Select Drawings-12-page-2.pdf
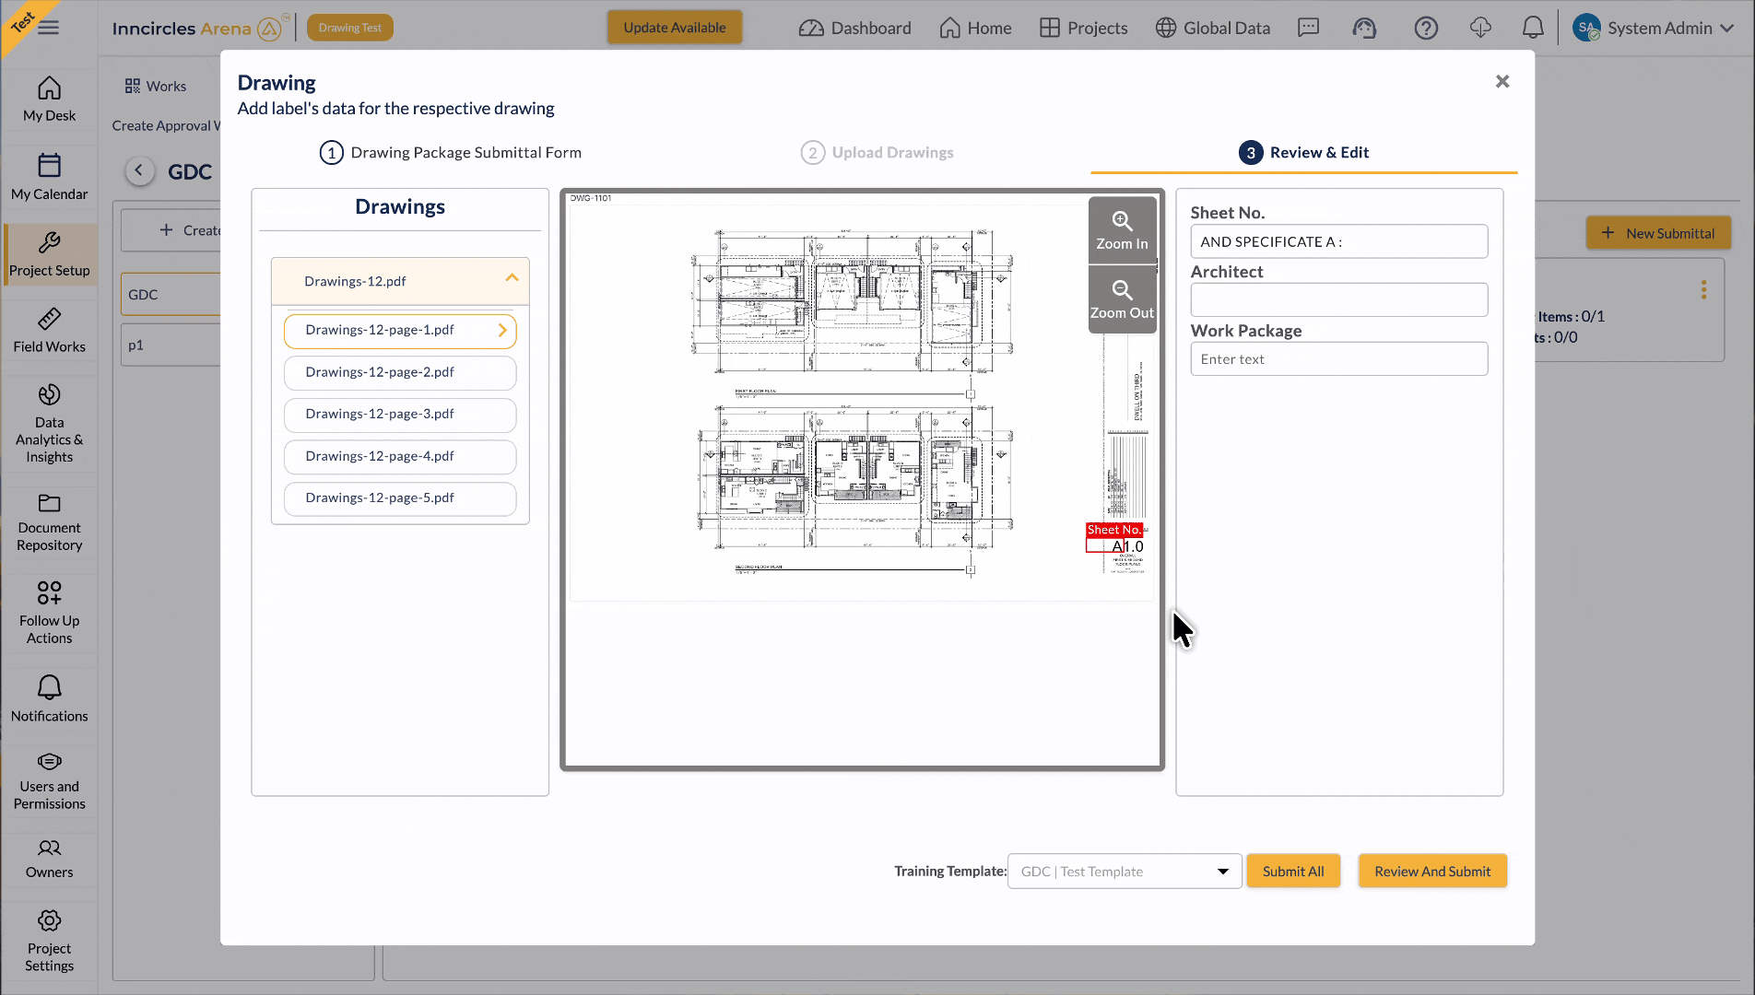The width and height of the screenshot is (1755, 995). point(400,372)
